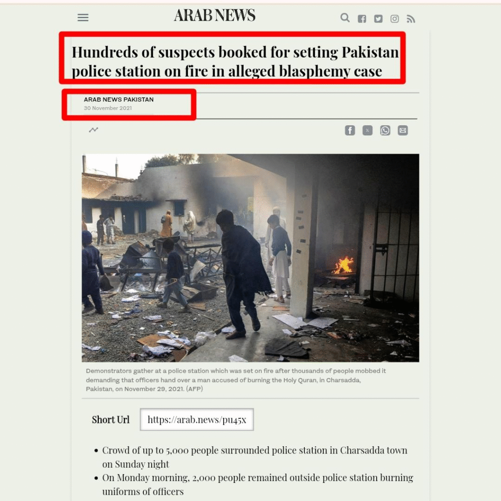Click the search magnifier icon
This screenshot has width=501, height=501.
(345, 18)
